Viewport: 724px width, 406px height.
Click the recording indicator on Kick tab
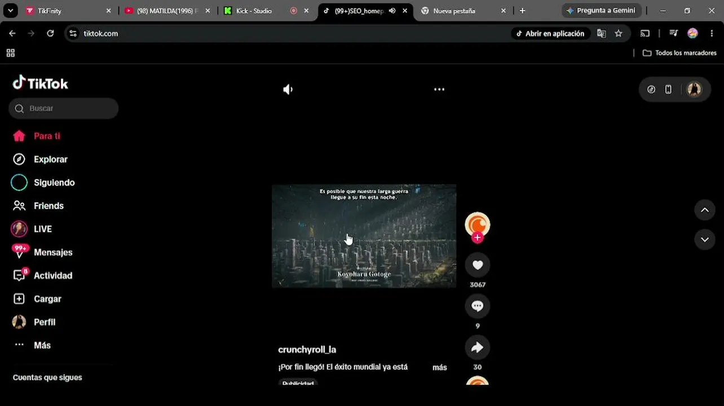tap(293, 11)
